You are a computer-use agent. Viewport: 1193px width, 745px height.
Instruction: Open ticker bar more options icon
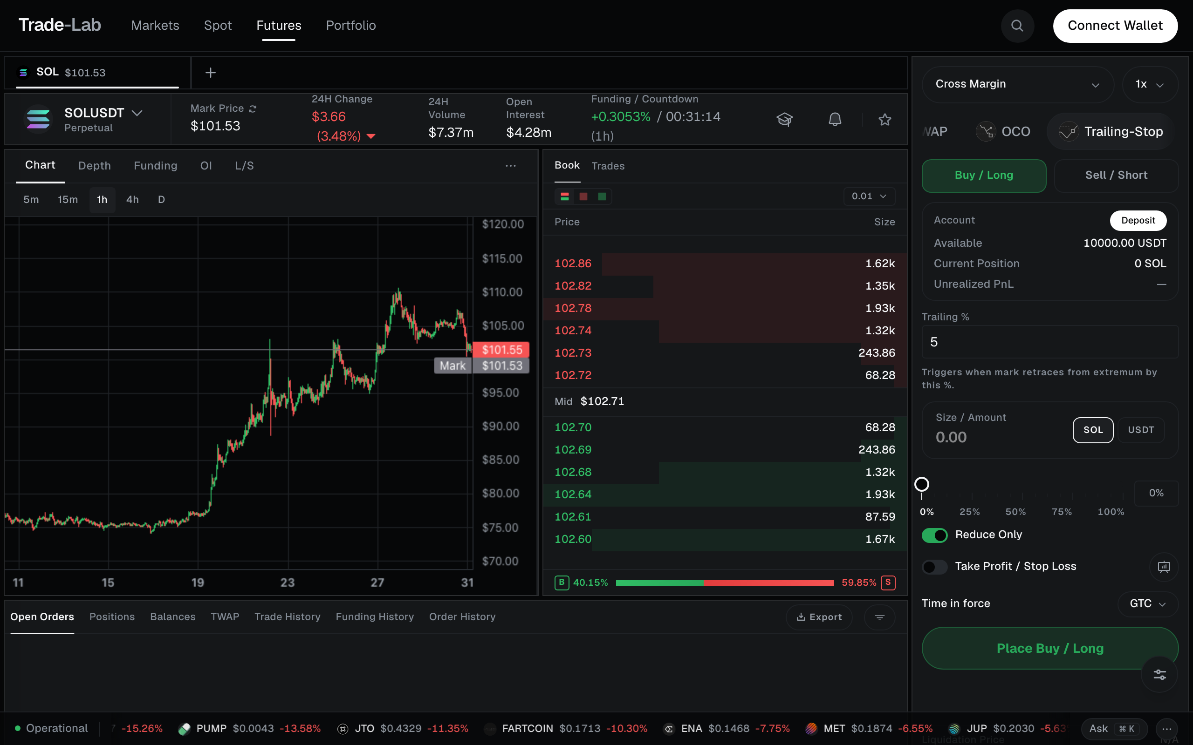point(1166,729)
